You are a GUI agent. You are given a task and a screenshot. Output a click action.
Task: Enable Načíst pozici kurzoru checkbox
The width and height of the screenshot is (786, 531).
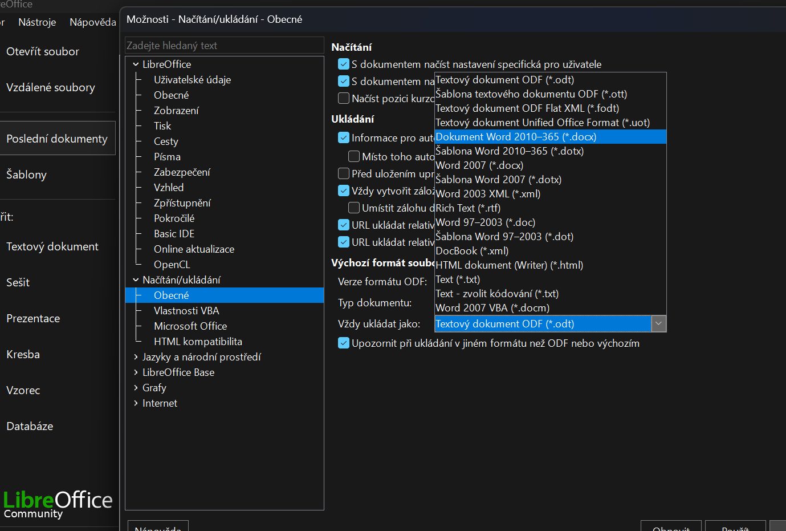(x=344, y=99)
